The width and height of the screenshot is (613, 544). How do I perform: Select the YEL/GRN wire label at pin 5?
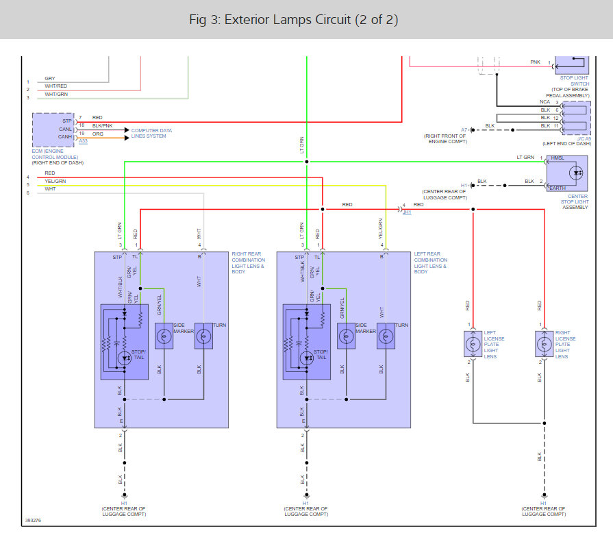coord(55,181)
